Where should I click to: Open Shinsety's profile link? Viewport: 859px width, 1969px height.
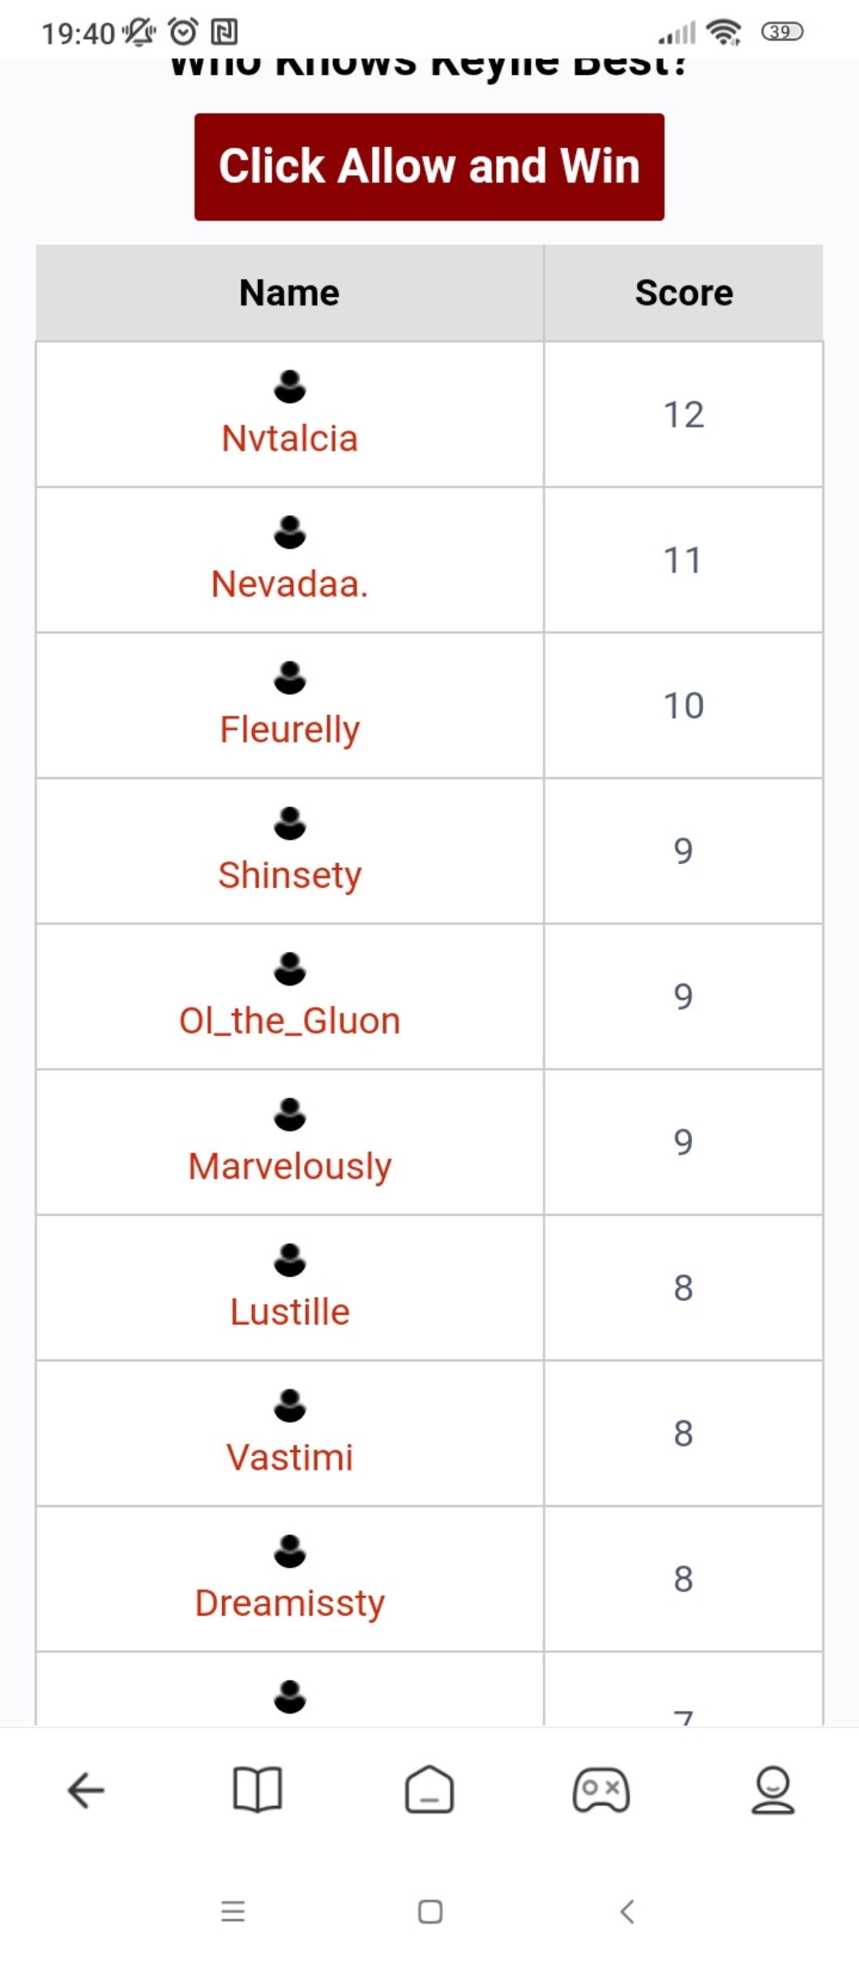click(x=289, y=875)
